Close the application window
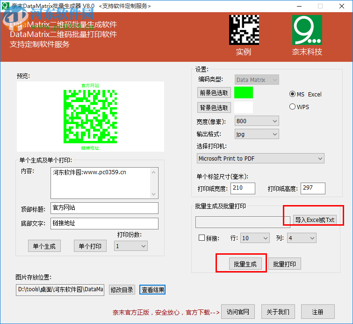 click(341, 6)
